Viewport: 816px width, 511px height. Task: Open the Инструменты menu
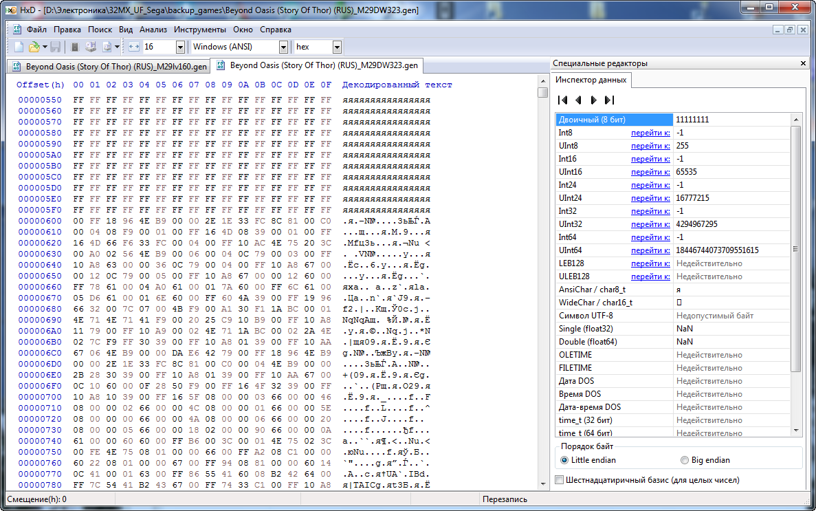pos(200,30)
